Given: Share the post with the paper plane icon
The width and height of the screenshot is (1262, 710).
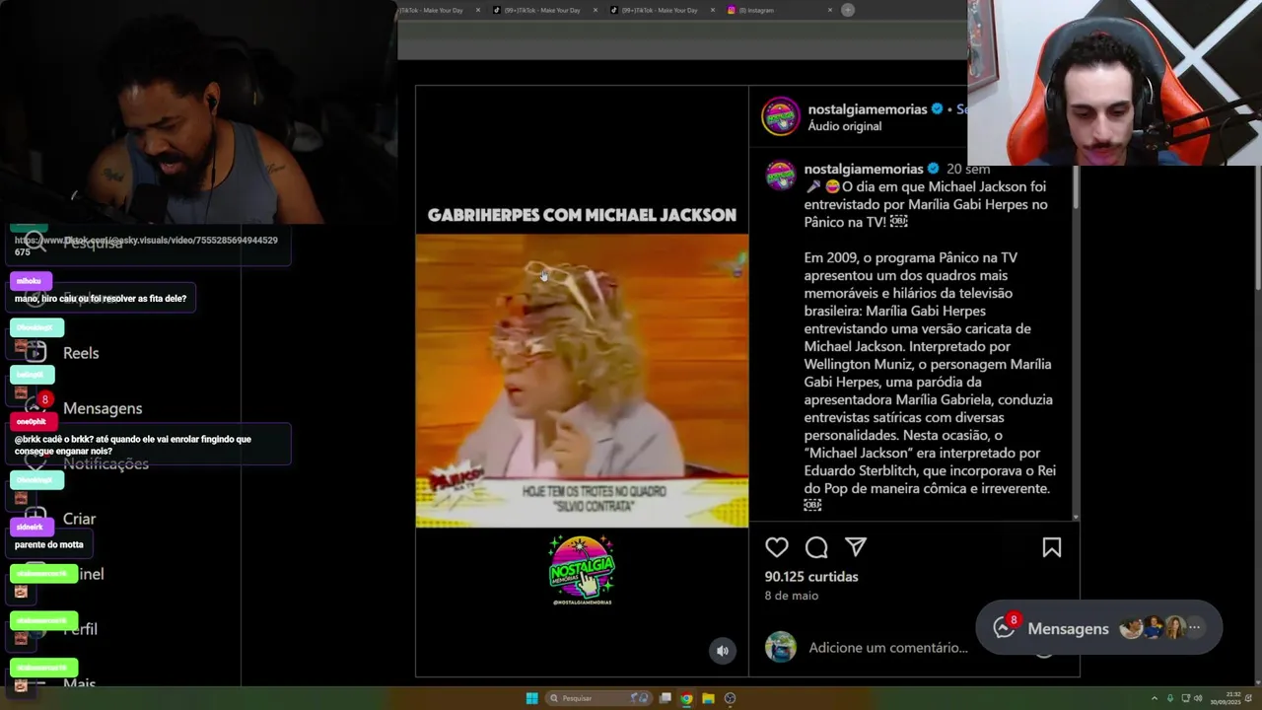Looking at the screenshot, I should 856,547.
